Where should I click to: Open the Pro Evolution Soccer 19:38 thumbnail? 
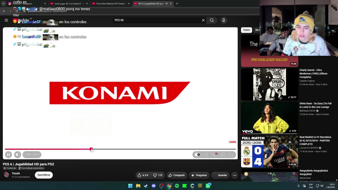[x=269, y=51]
